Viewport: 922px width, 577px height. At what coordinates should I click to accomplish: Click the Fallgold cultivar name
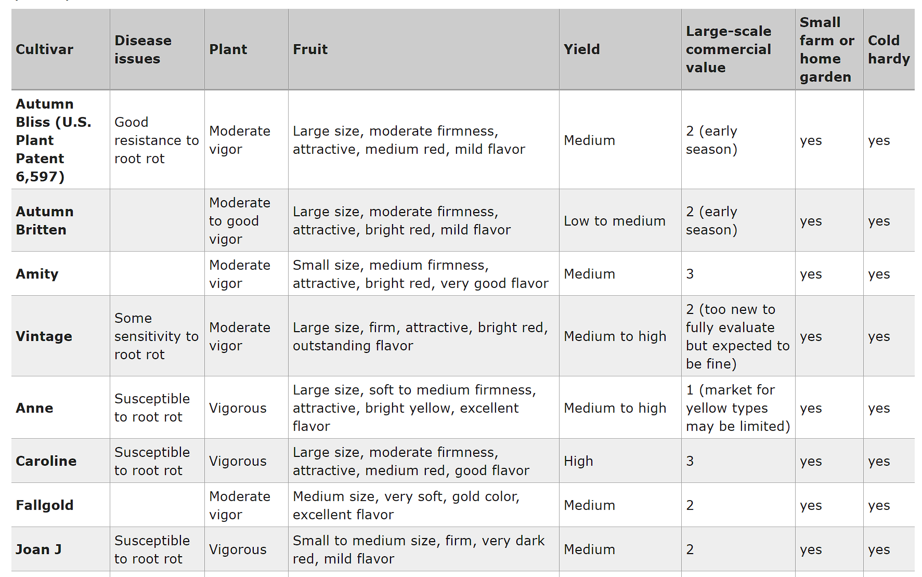pos(44,505)
